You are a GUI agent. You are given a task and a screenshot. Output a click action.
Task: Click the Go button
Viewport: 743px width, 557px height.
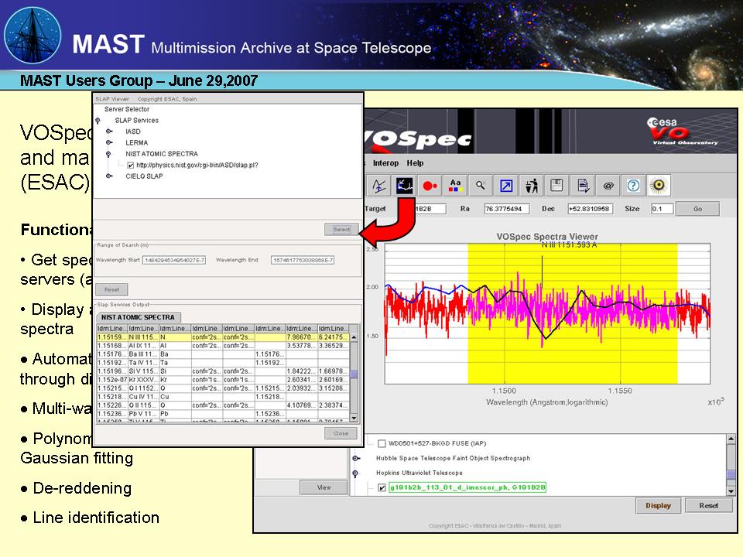pyautogui.click(x=697, y=209)
